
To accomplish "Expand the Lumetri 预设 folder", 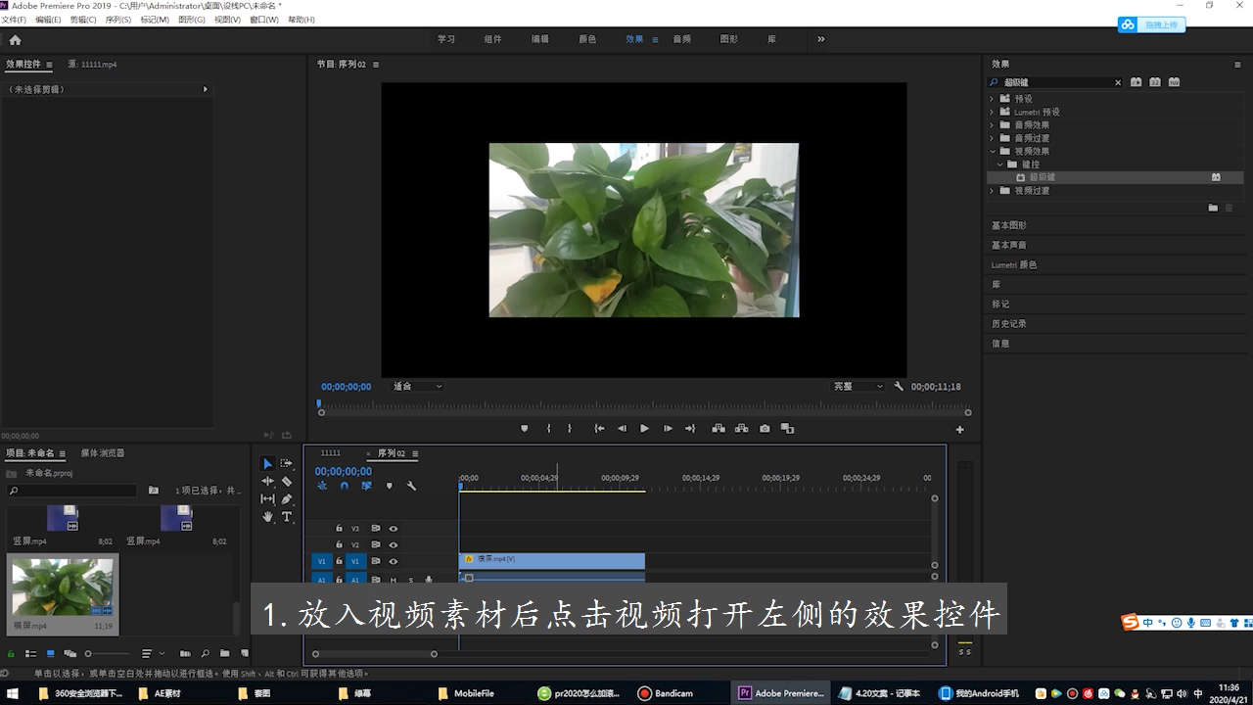I will click(x=992, y=112).
